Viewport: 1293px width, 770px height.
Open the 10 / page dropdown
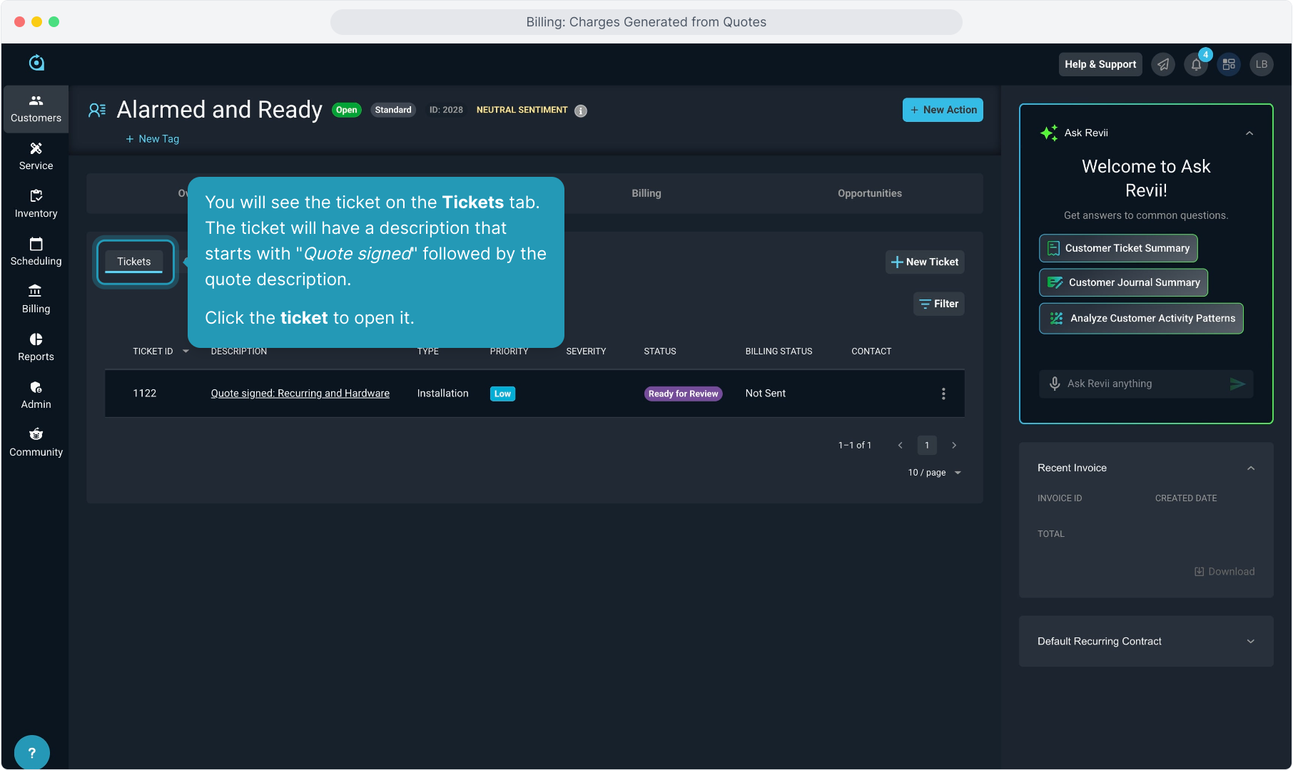(x=935, y=473)
